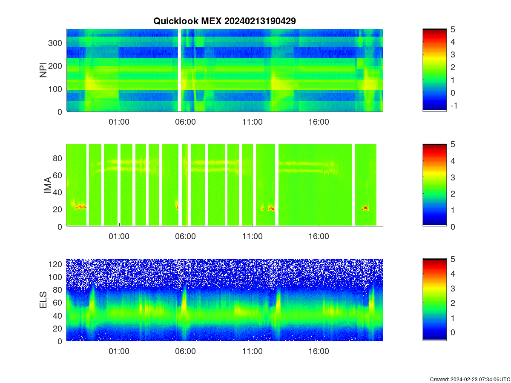The height and width of the screenshot is (383, 511).
Task: Select the 60 tick on ELS y-axis
Action: (x=57, y=303)
